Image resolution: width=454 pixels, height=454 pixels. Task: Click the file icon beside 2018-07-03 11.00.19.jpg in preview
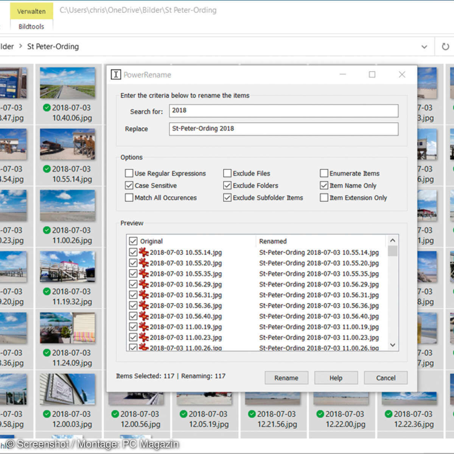click(x=144, y=327)
